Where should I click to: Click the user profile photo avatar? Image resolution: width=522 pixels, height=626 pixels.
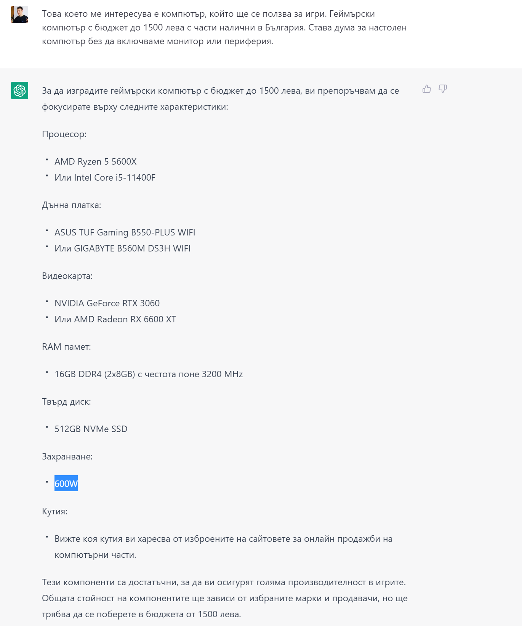[x=19, y=14]
